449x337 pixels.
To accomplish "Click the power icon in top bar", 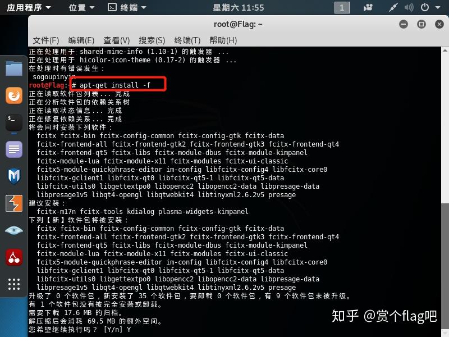I will (x=425, y=7).
